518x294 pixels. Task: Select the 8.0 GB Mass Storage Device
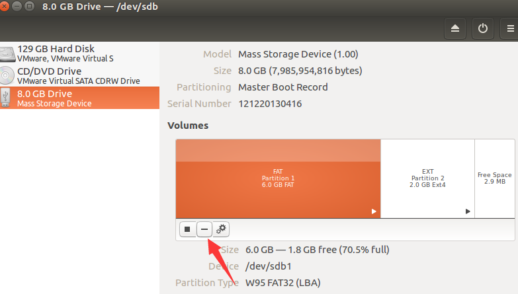[x=79, y=98]
